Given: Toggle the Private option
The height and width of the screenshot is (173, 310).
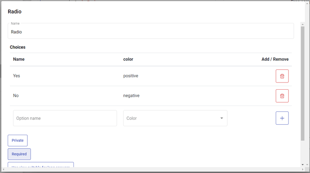Looking at the screenshot, I should click(18, 141).
